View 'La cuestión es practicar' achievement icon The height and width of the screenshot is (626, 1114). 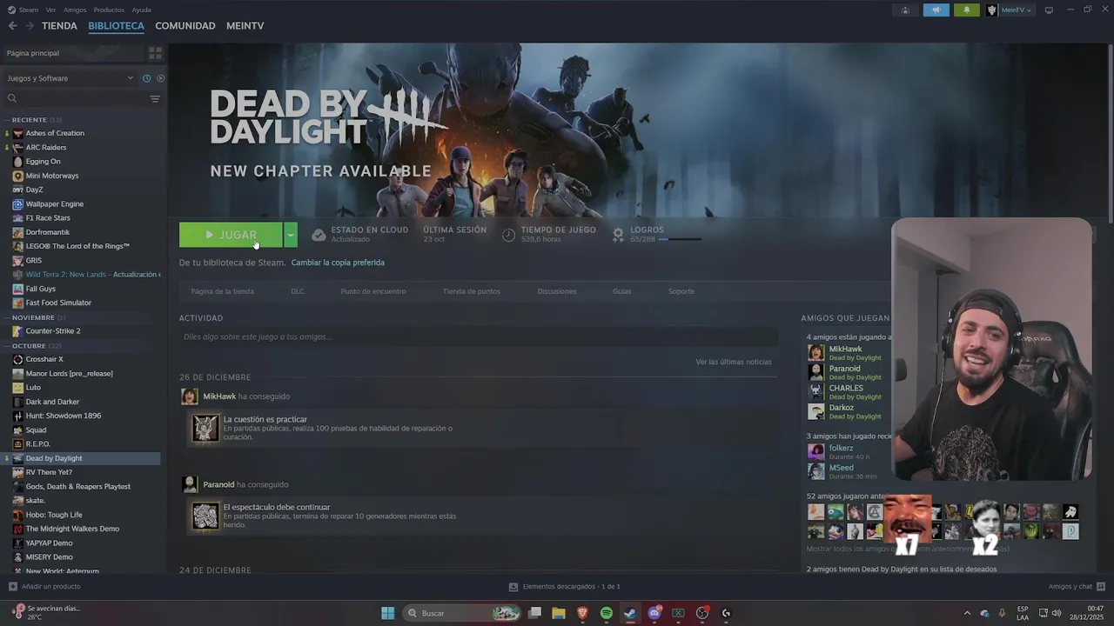point(205,428)
